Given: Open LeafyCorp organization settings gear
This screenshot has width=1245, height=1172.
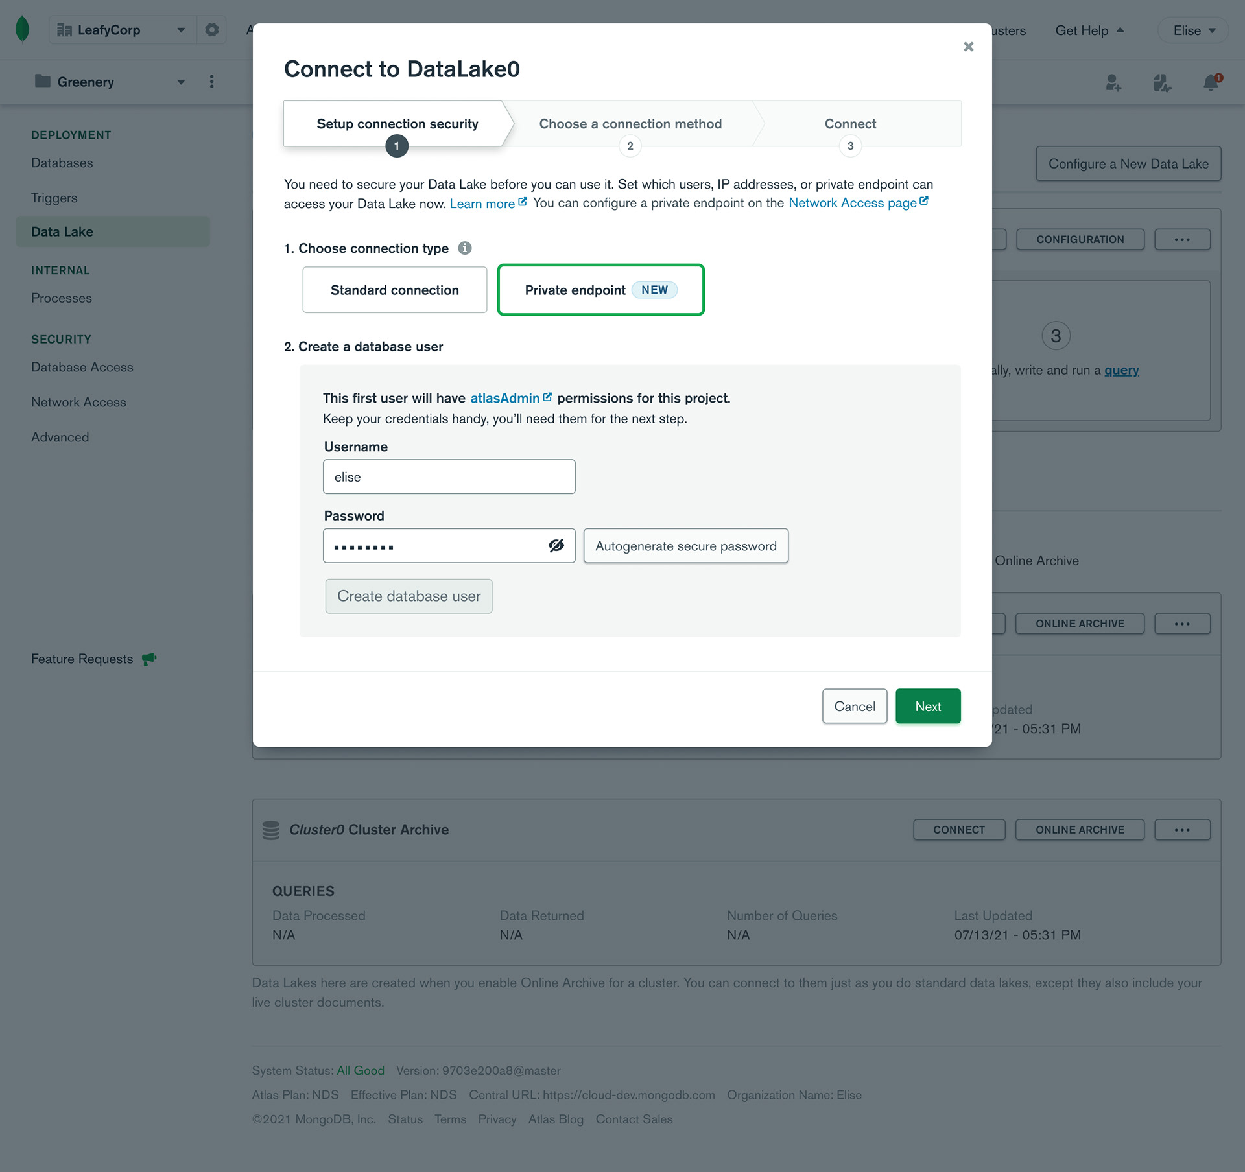Looking at the screenshot, I should 211,30.
